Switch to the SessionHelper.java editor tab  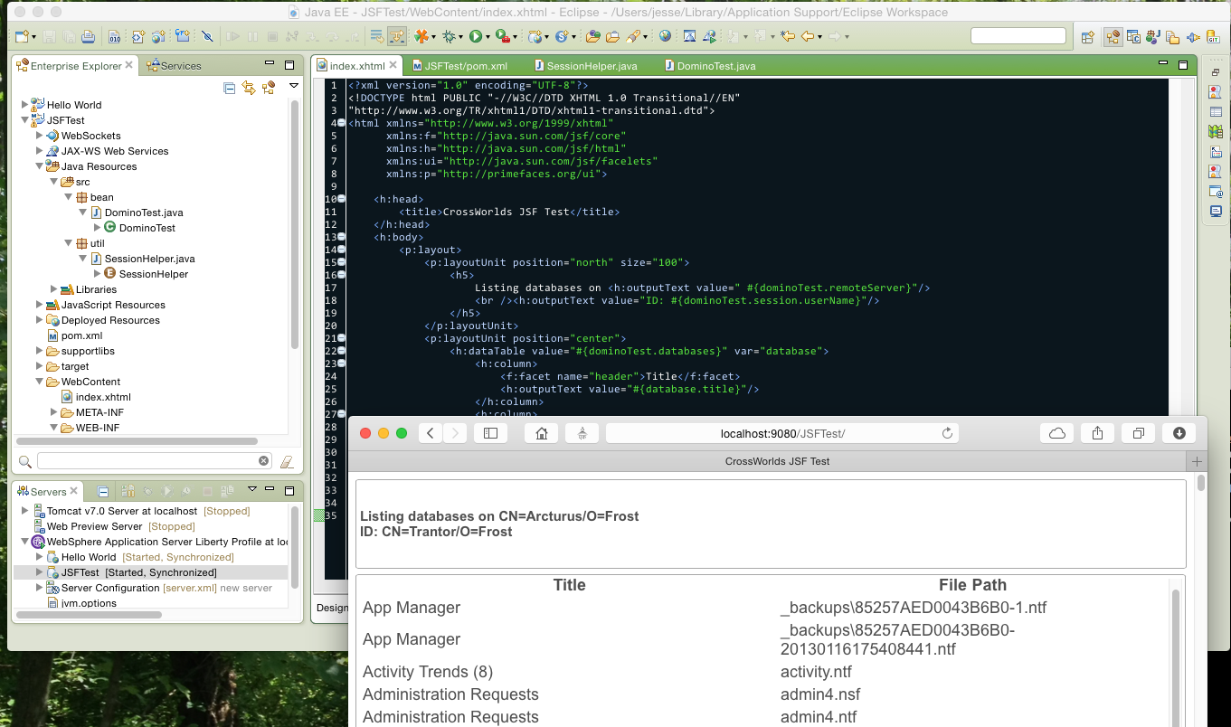point(592,66)
